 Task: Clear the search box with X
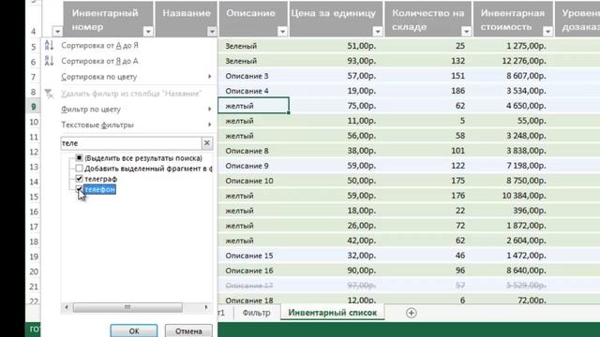[x=207, y=143]
